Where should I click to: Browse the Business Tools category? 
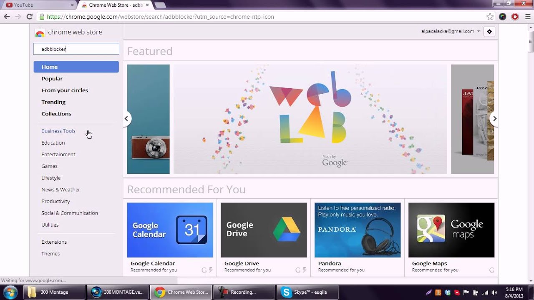pyautogui.click(x=58, y=131)
